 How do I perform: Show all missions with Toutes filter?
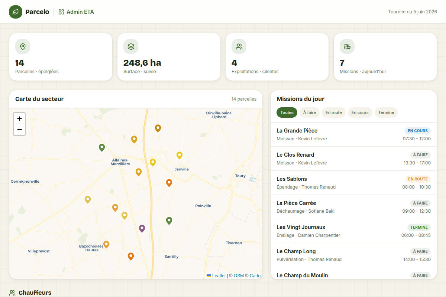[x=287, y=112]
